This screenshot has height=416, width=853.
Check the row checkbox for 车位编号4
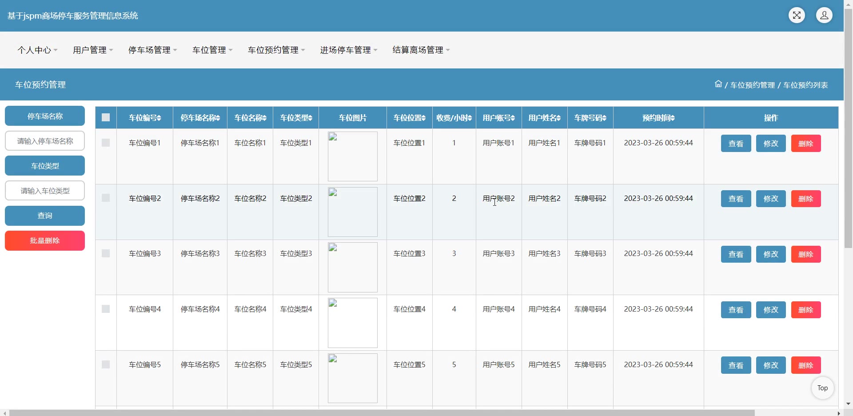pyautogui.click(x=106, y=309)
